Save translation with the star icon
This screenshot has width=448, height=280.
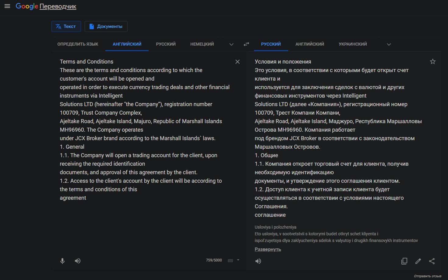tap(432, 62)
